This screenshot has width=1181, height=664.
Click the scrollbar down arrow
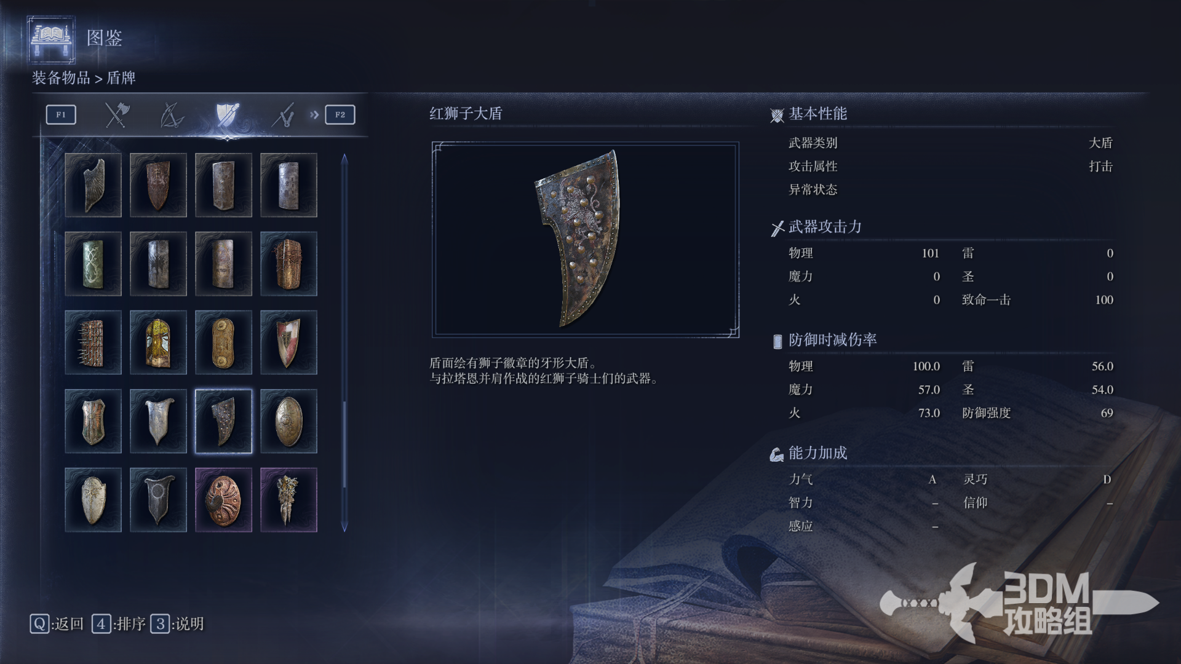344,527
